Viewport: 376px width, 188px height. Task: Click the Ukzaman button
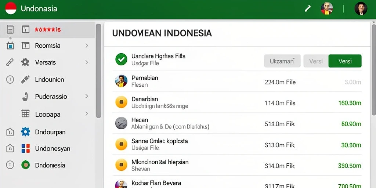coord(282,61)
